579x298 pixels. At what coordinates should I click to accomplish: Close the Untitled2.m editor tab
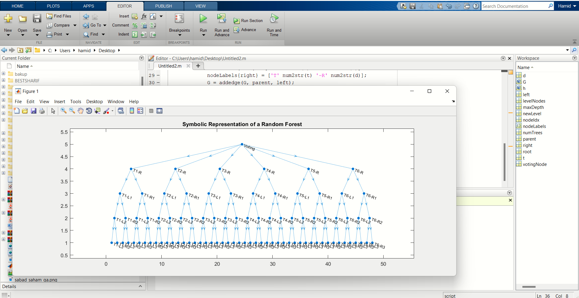[188, 66]
